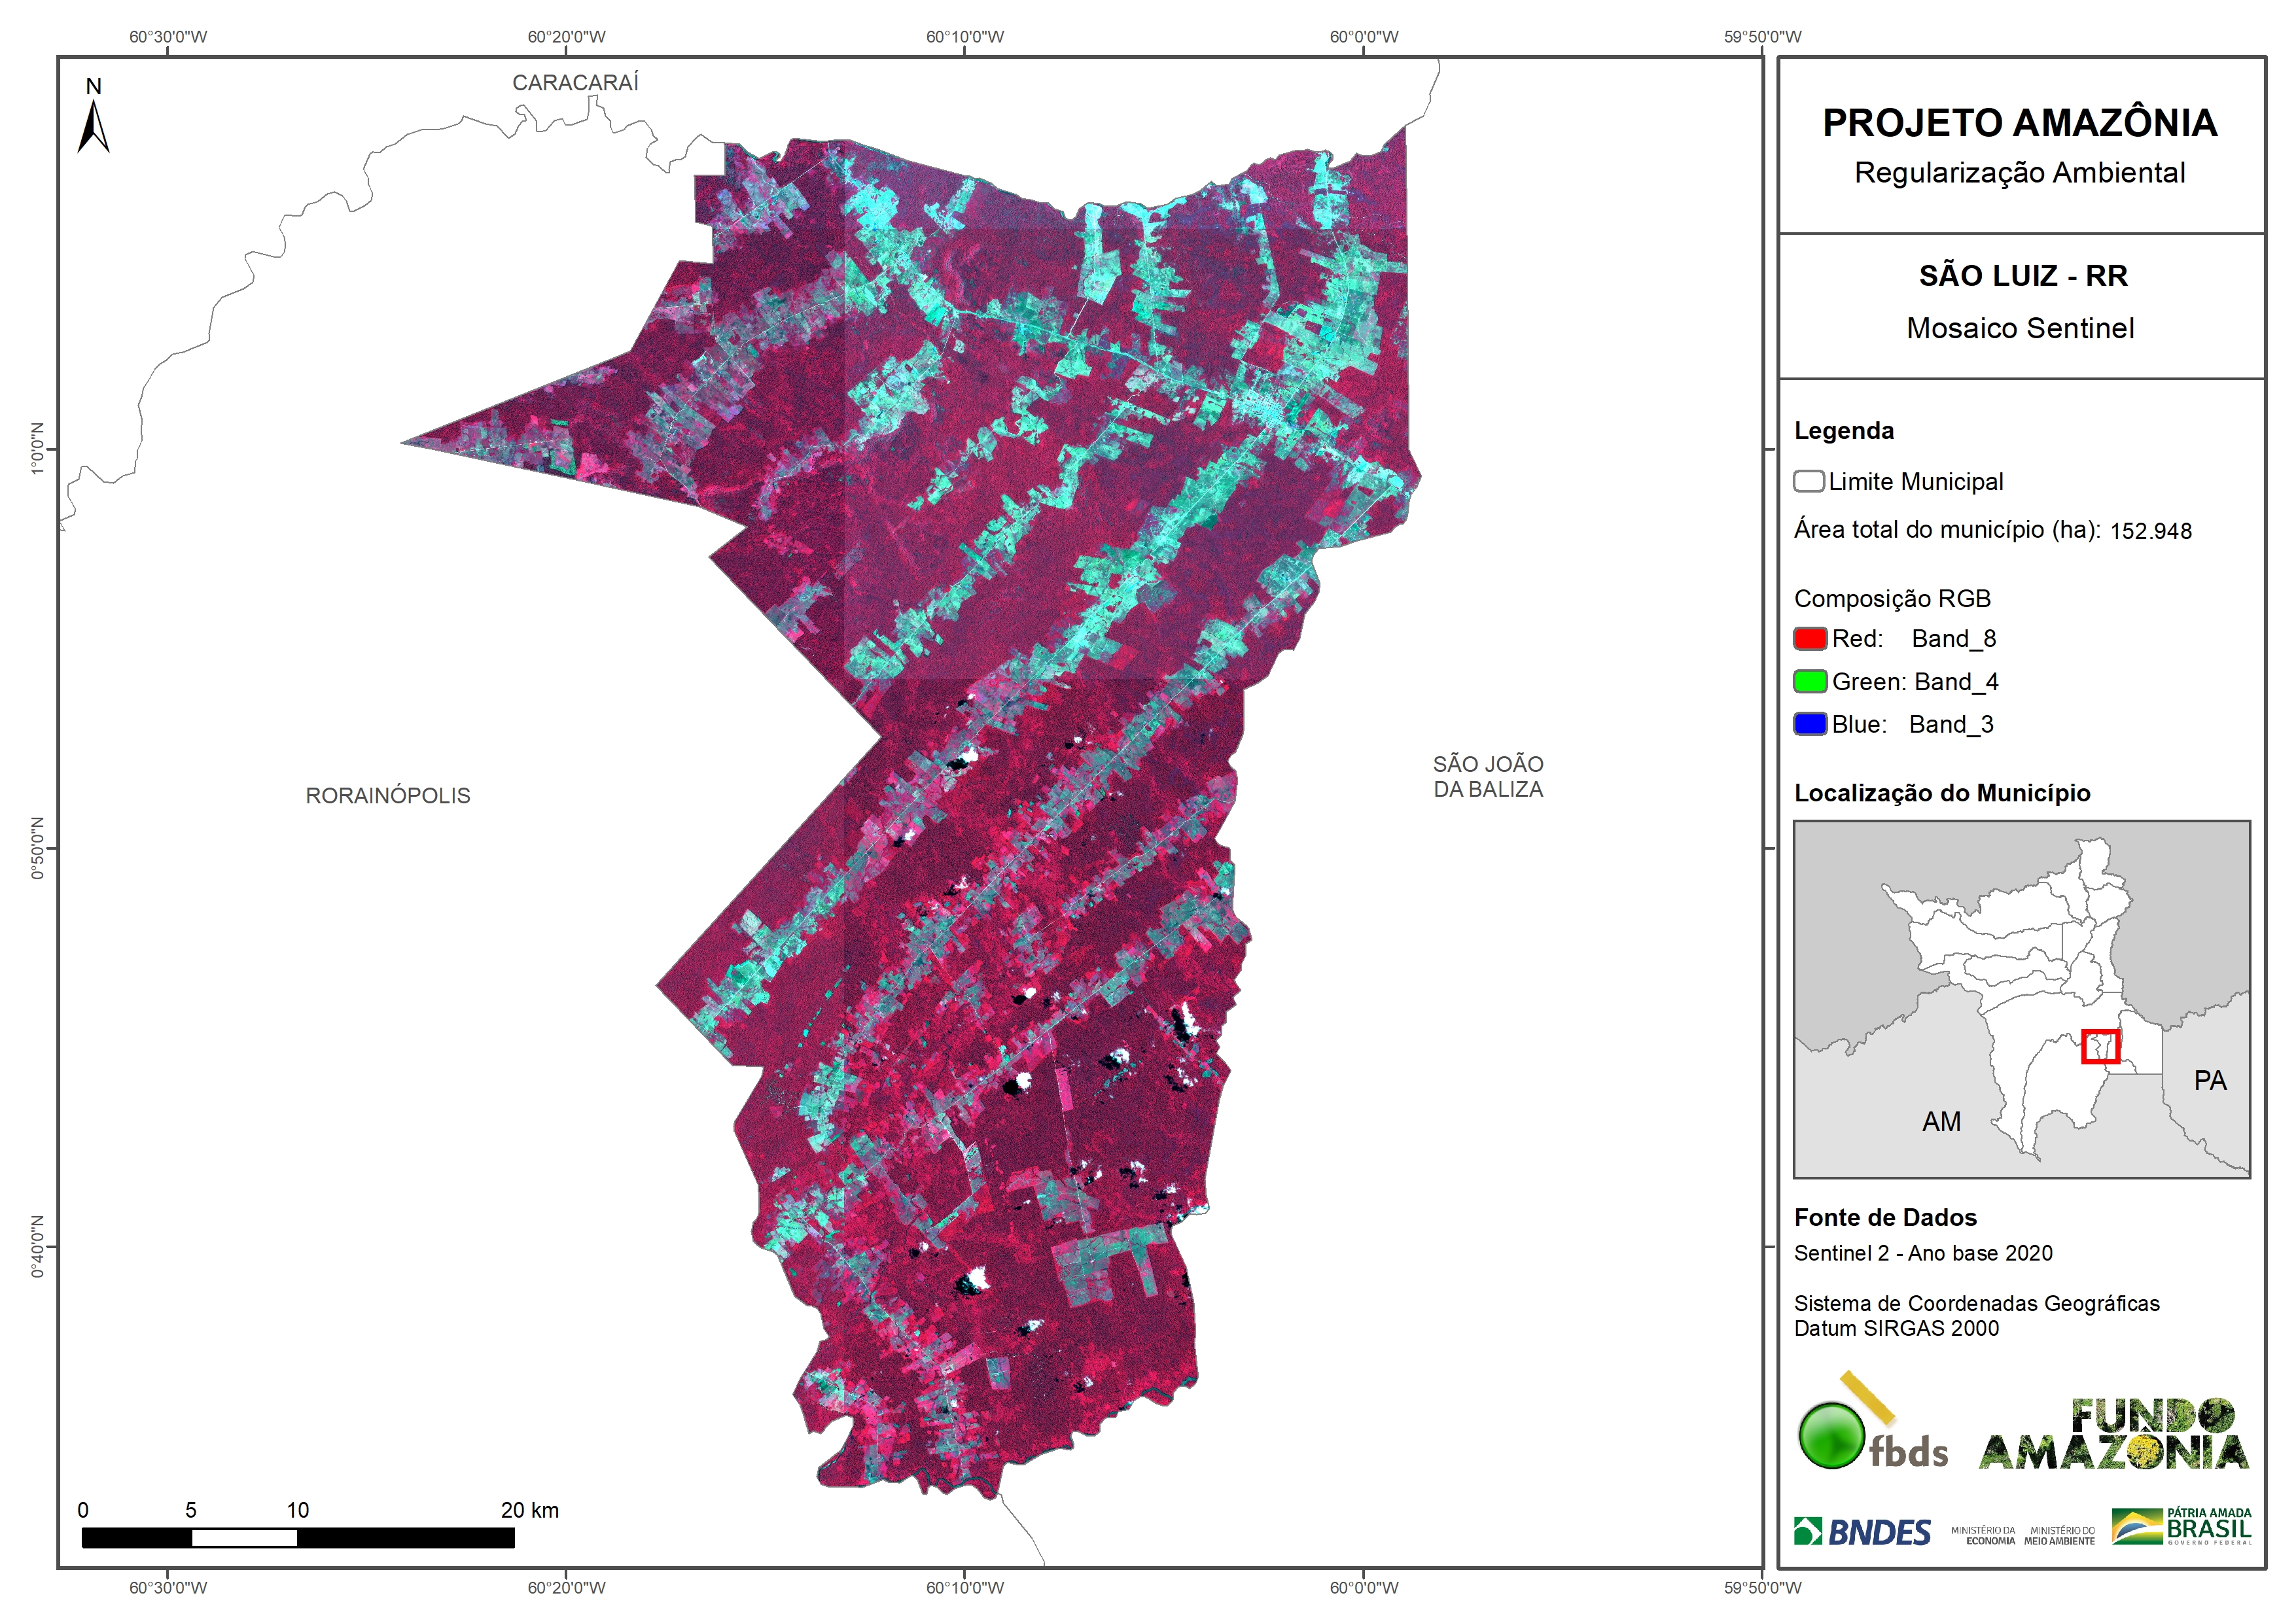This screenshot has height=1623, width=2296.
Task: Click the SÃO JOÃO DA BALIZA label
Action: (1487, 777)
